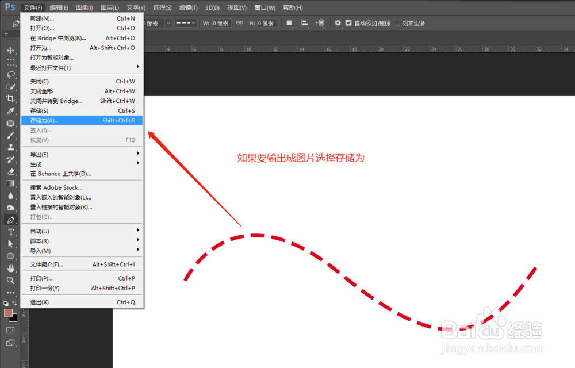The width and height of the screenshot is (575, 368).
Task: Toggle Quick Mask mode
Action: click(x=10, y=330)
